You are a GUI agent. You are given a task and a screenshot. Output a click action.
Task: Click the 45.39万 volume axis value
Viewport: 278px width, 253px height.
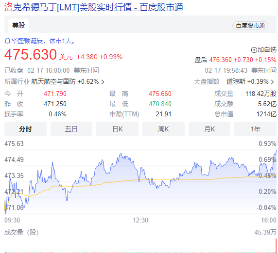(x=265, y=232)
